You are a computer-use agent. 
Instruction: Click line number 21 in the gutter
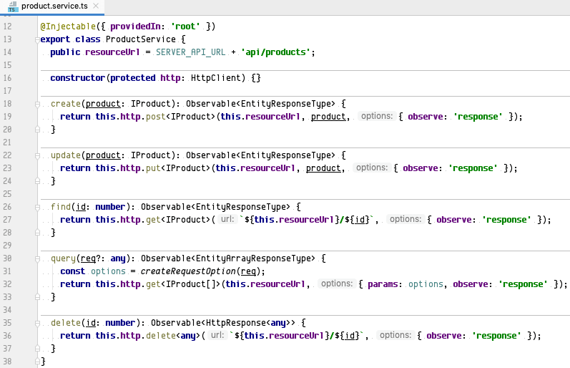point(7,142)
